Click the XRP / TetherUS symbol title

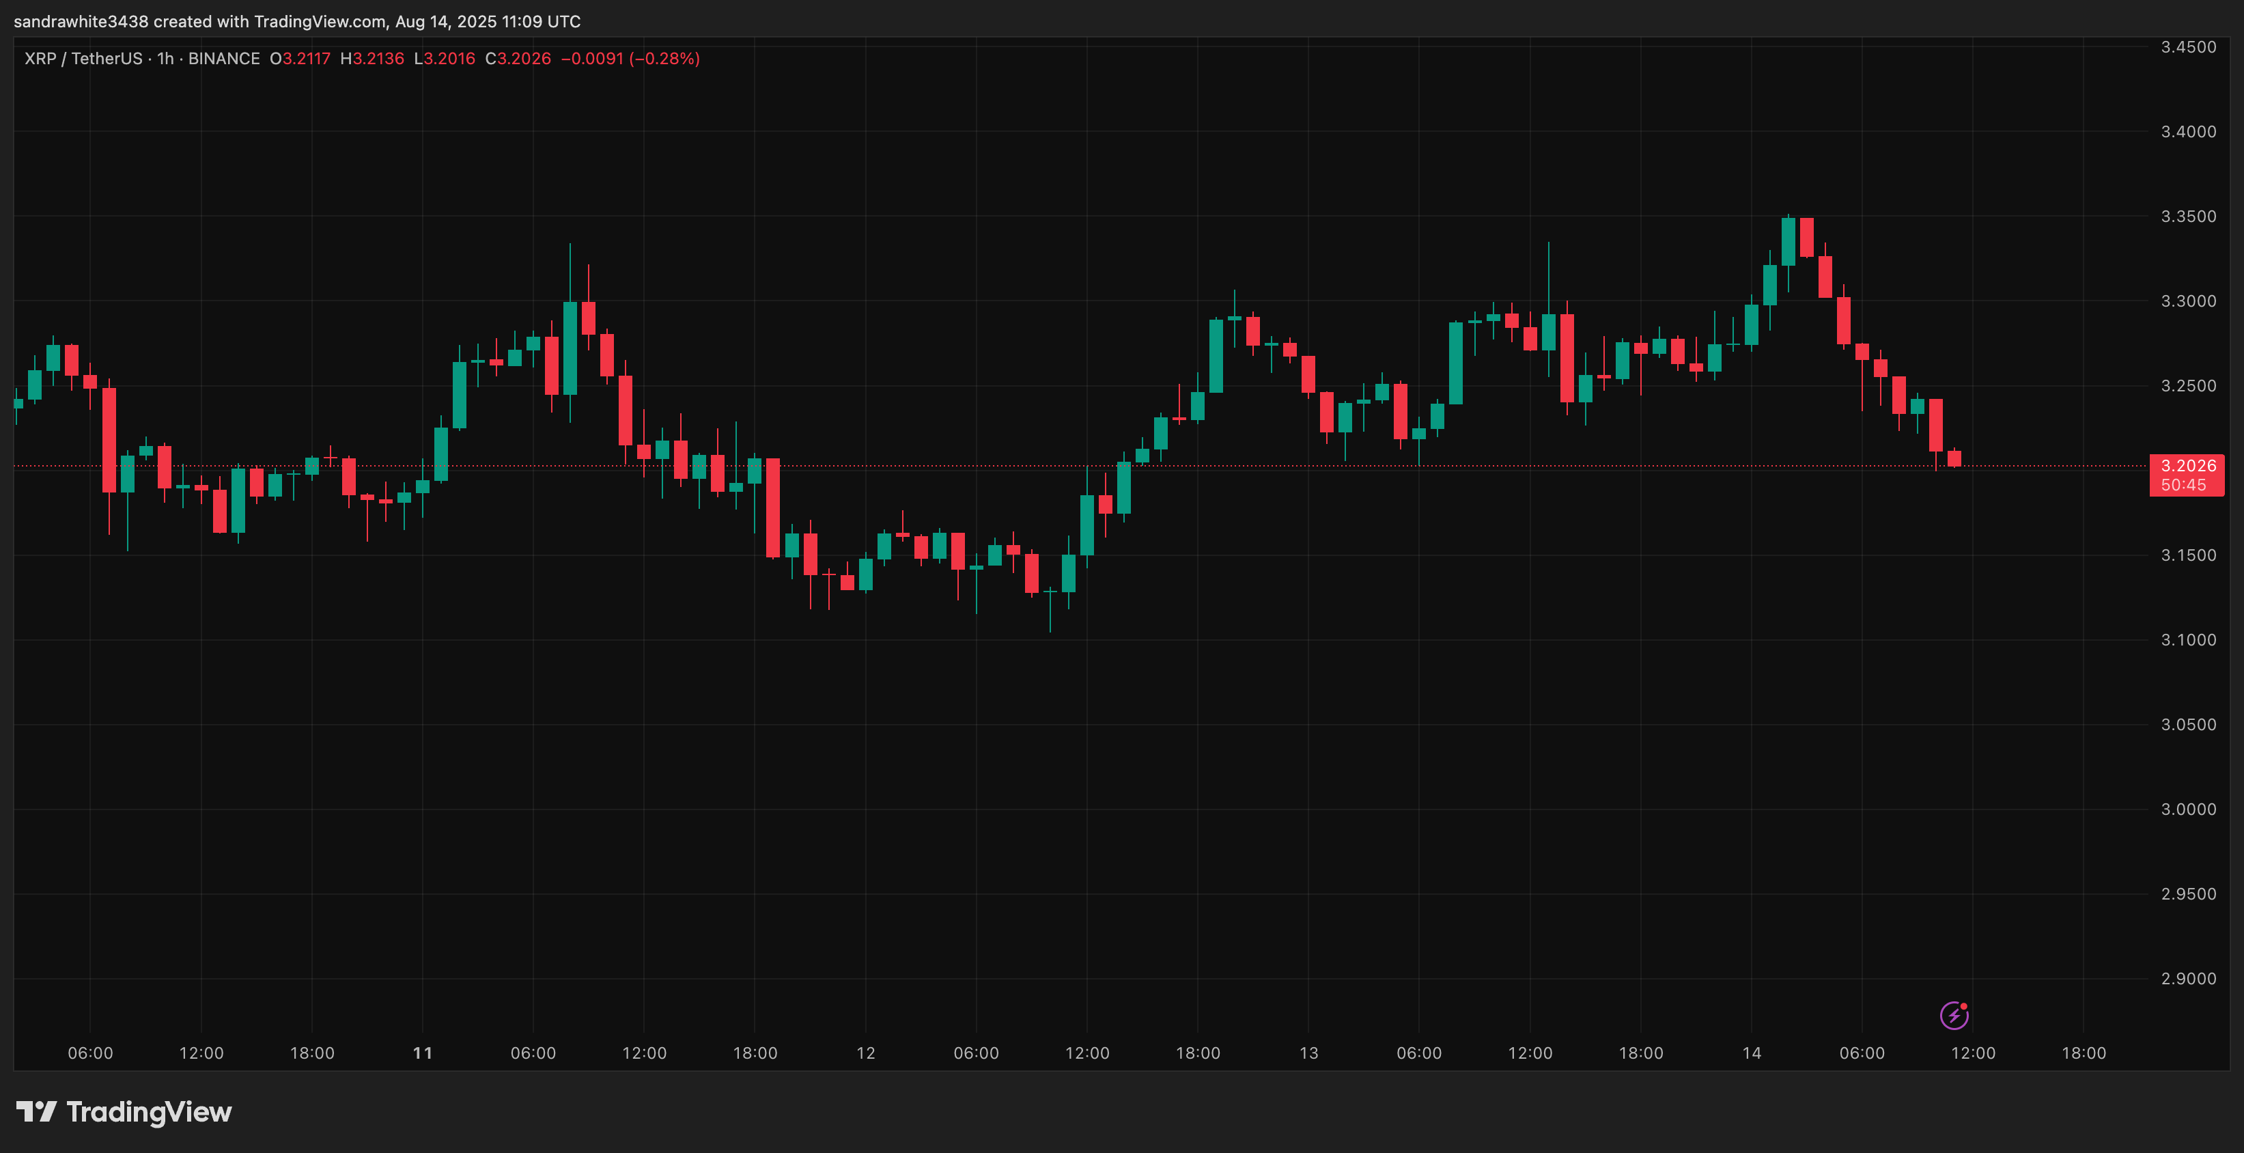pyautogui.click(x=83, y=58)
